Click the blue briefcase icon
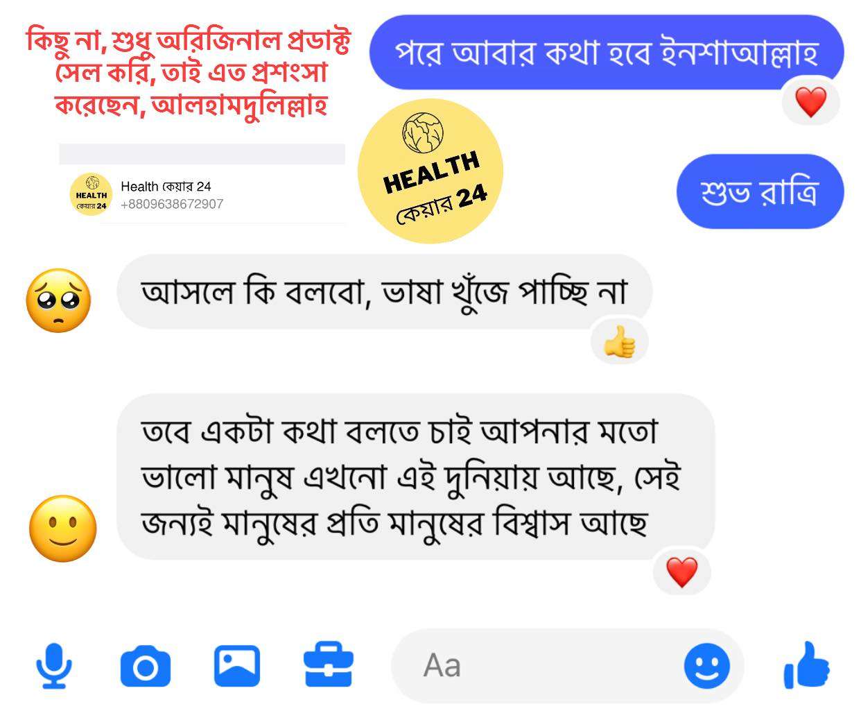861x720 pixels. pos(329,665)
